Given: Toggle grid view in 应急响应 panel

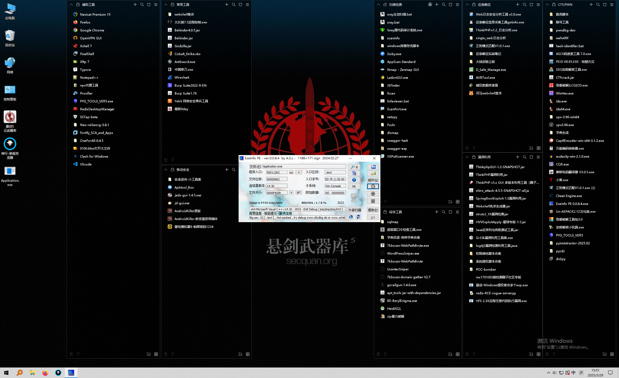Looking at the screenshot, I should click(x=538, y=148).
